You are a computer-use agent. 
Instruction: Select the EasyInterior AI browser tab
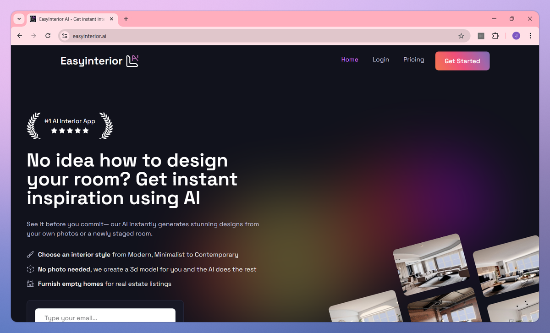[x=71, y=19]
